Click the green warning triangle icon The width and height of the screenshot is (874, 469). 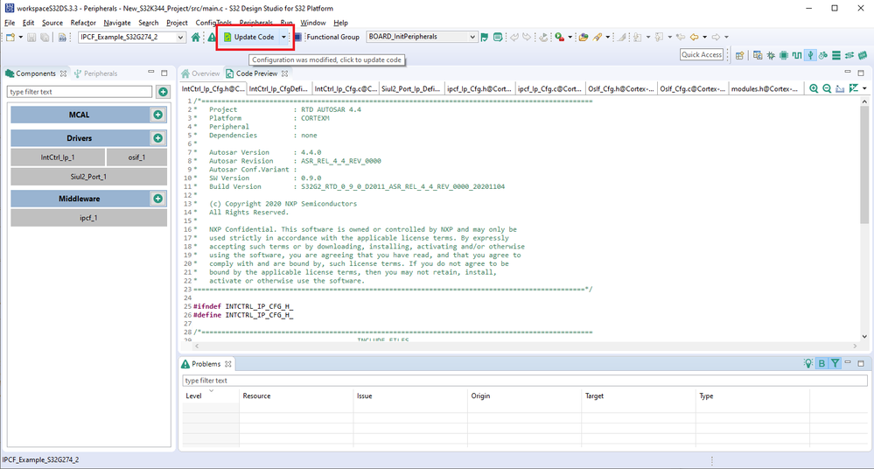click(x=211, y=37)
